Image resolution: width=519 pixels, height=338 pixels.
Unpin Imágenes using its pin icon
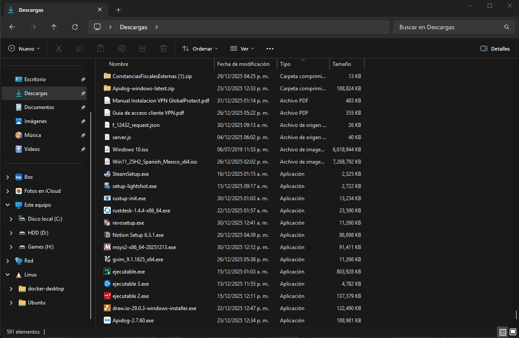tap(83, 121)
